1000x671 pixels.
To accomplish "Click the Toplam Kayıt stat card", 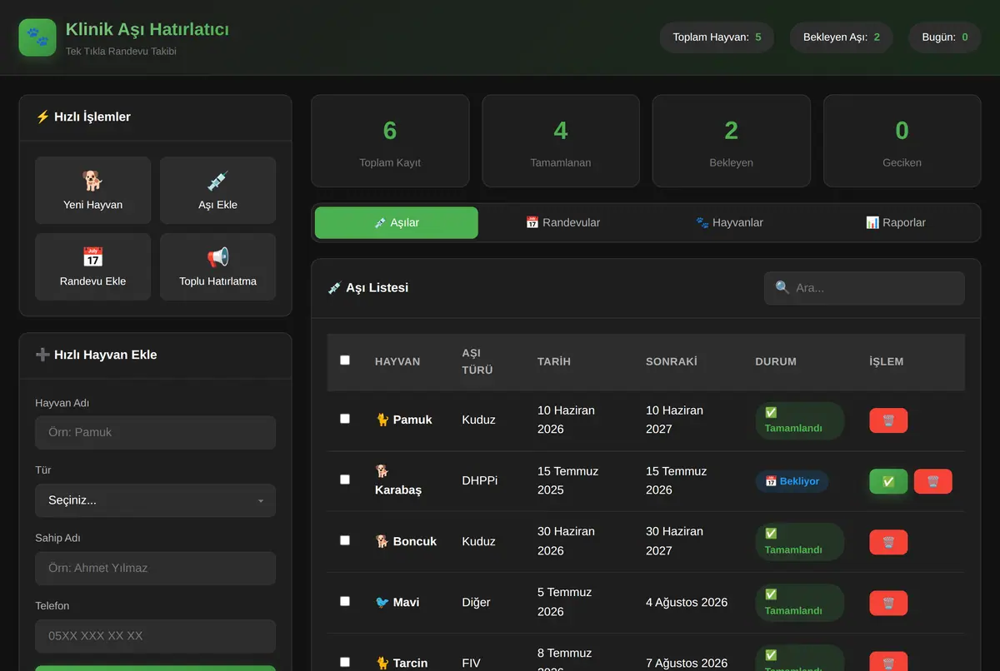I will pyautogui.click(x=390, y=141).
